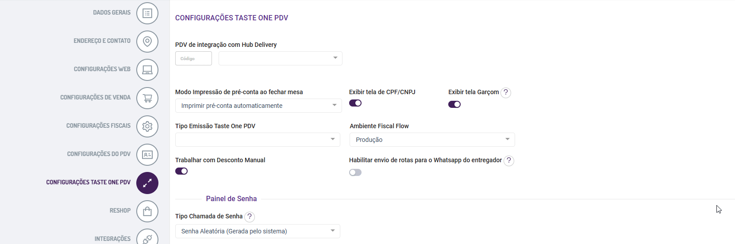Viewport: 735px width, 244px height.
Task: Click the Configurações Fiscais gear icon
Action: click(147, 126)
